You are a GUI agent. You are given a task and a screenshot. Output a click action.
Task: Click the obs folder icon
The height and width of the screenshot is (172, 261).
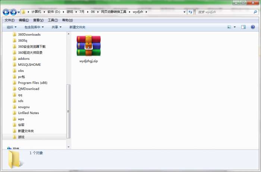coord(15,71)
